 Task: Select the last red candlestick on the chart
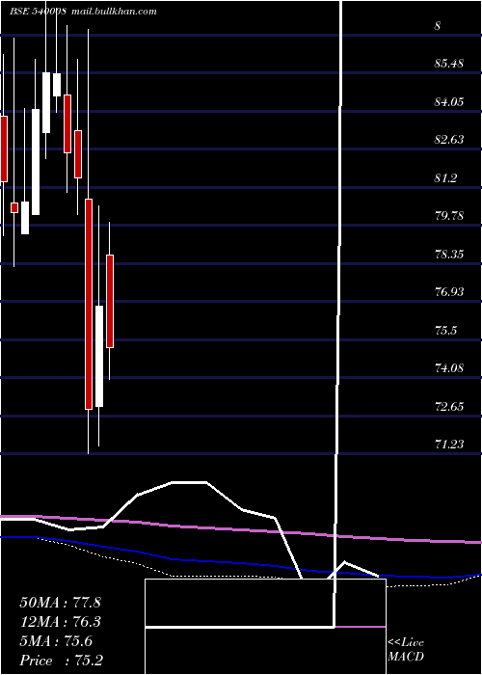pyautogui.click(x=110, y=301)
